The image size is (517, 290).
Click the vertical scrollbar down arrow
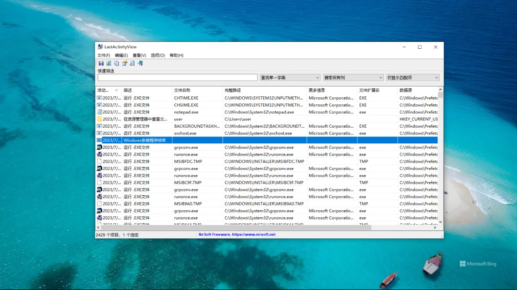tap(441, 222)
